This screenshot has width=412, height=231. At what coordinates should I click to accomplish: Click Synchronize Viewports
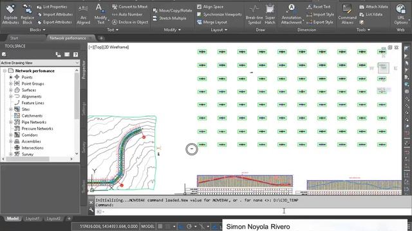tap(219, 14)
